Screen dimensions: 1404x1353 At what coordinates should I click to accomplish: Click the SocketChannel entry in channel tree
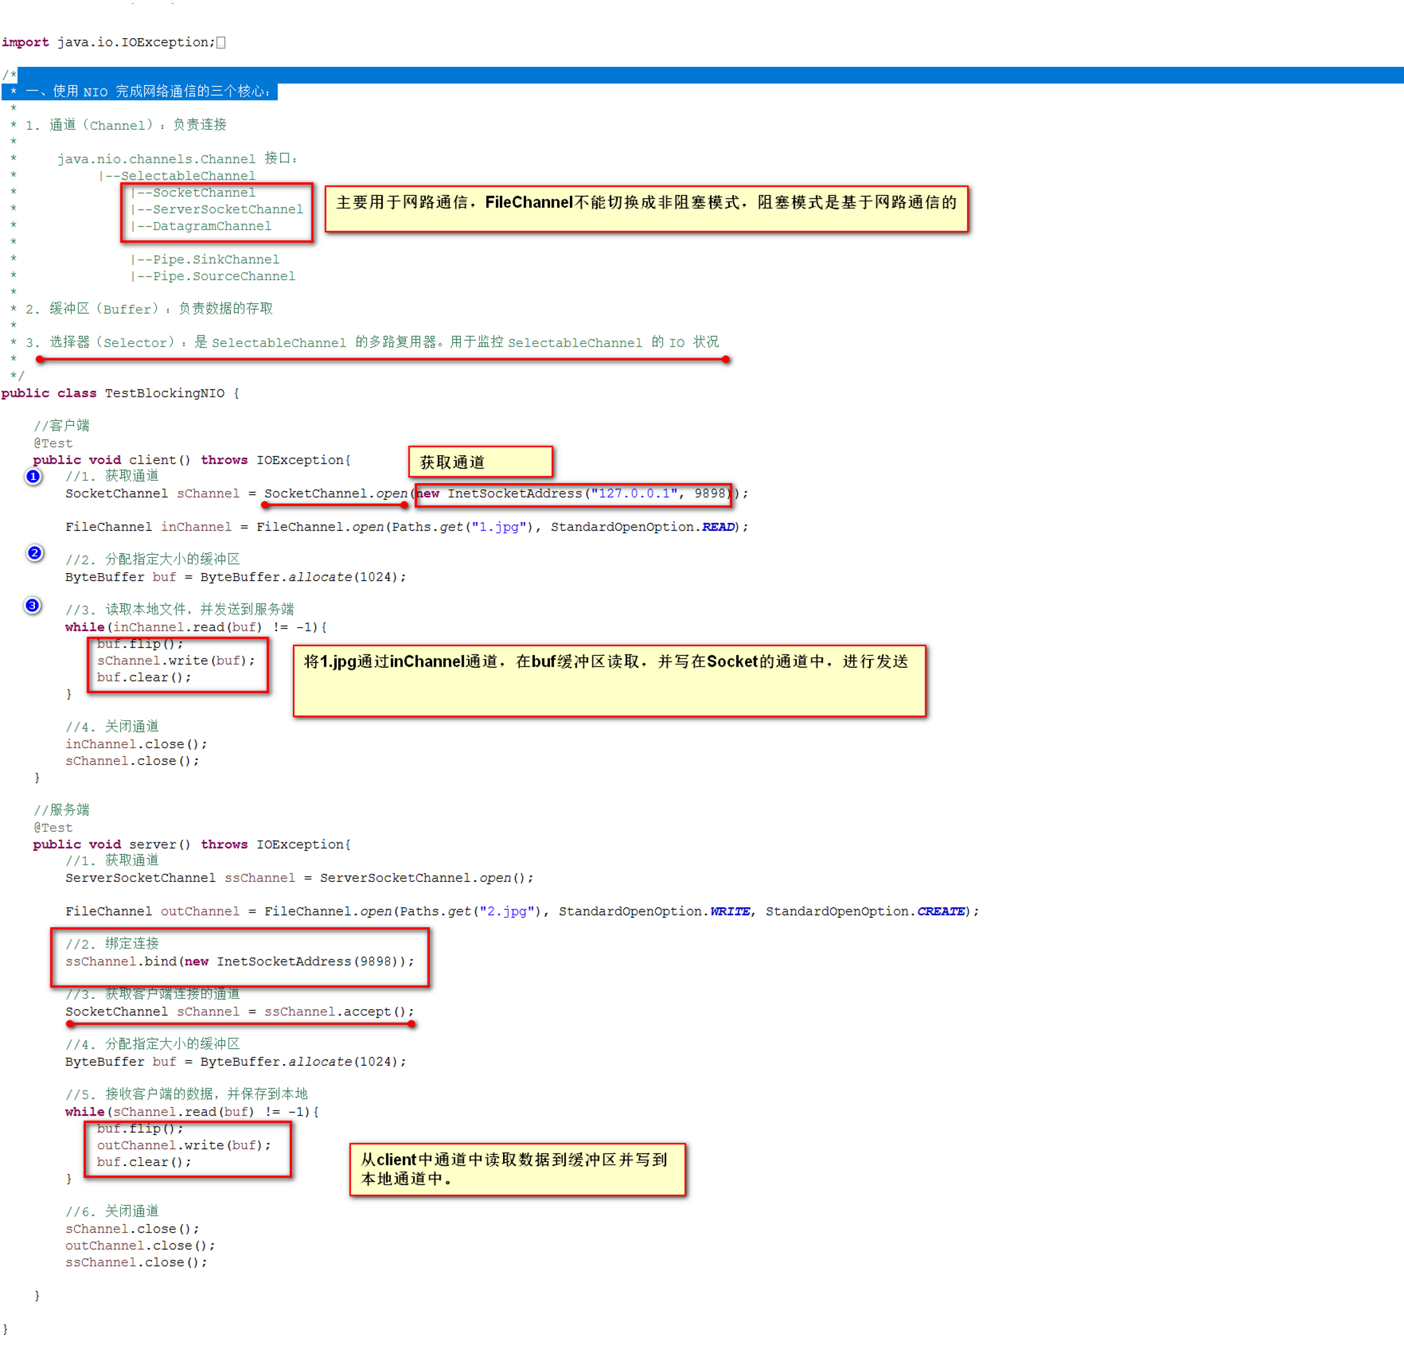pyautogui.click(x=204, y=193)
